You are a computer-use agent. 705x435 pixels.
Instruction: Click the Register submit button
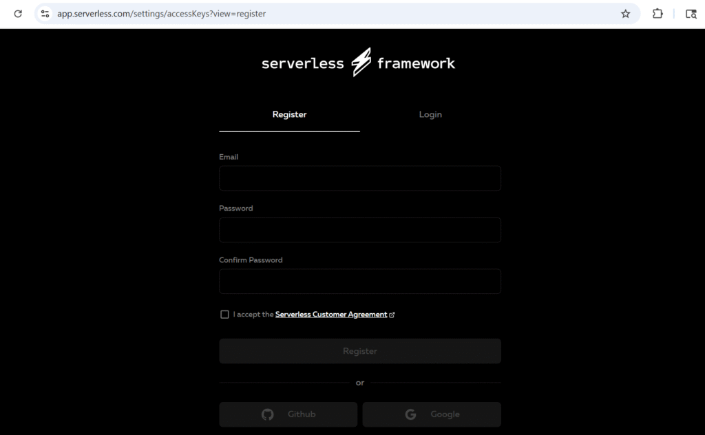(359, 351)
